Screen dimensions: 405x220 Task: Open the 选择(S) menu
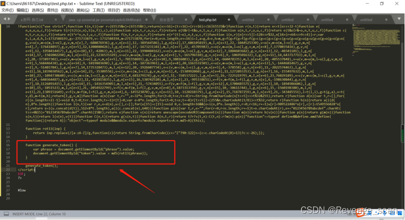click(38, 10)
